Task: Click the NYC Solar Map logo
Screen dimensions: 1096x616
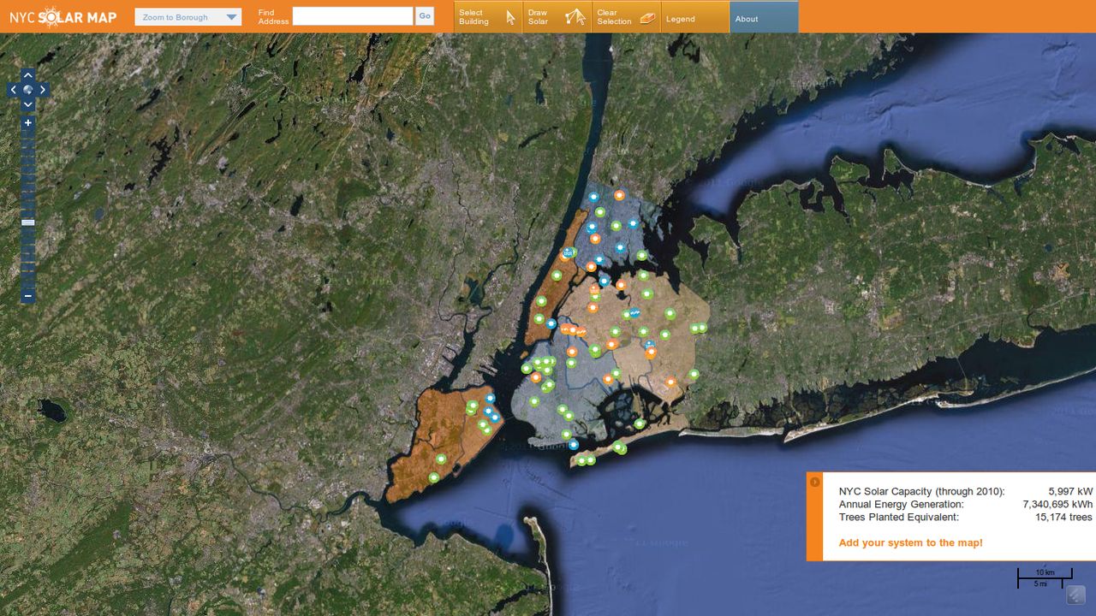Action: coord(63,17)
